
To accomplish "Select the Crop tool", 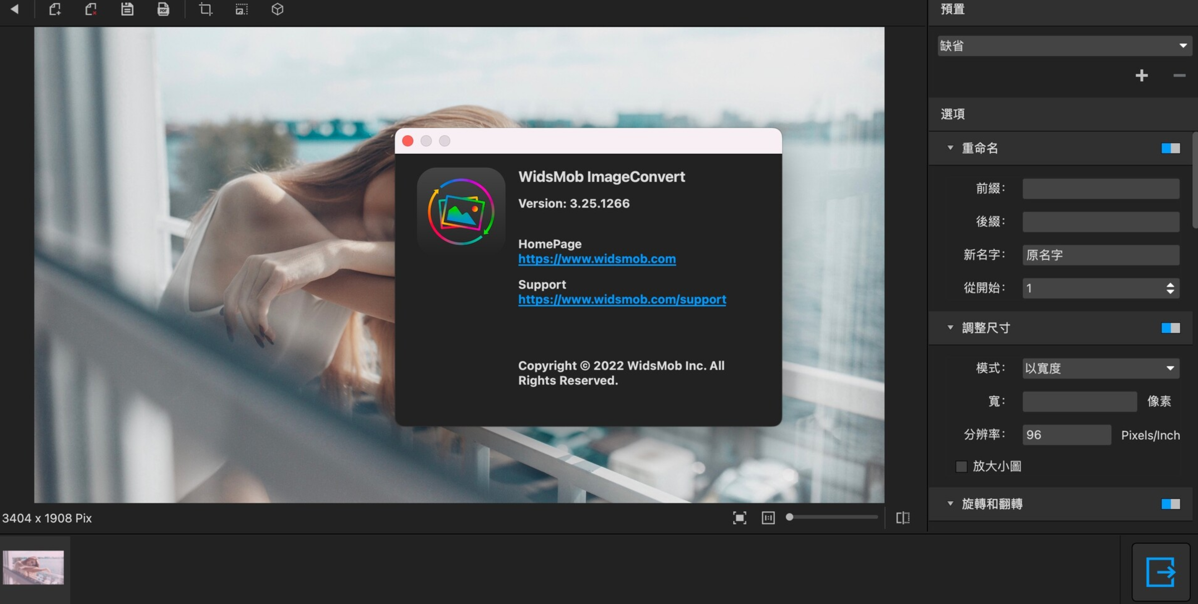I will pos(206,9).
